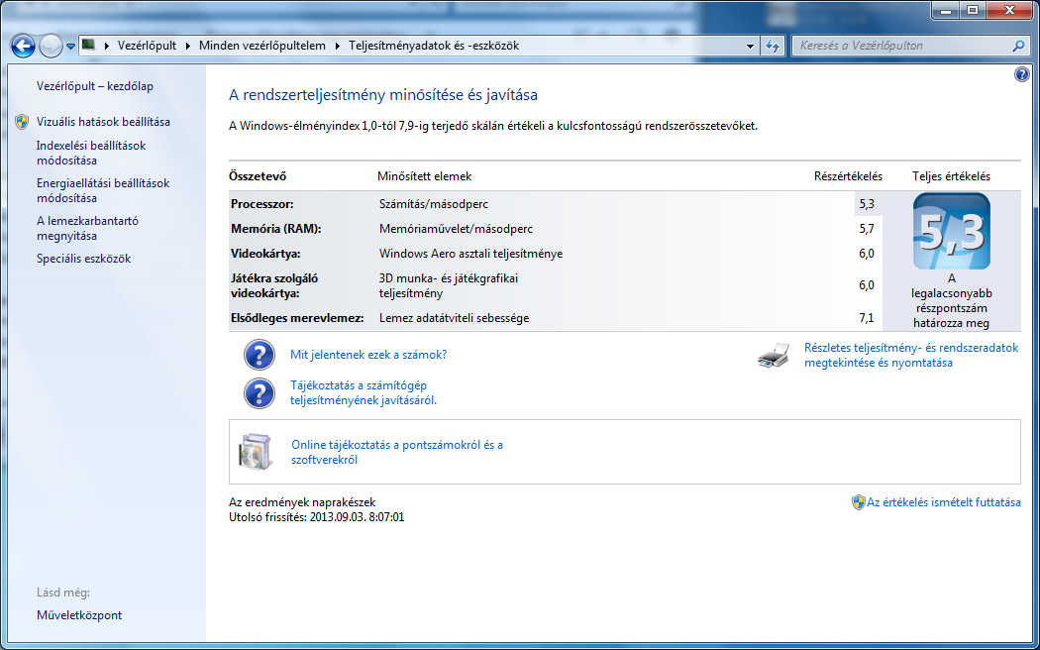Open Vezérlőpult – kezdőlap link
This screenshot has width=1040, height=650.
click(95, 86)
